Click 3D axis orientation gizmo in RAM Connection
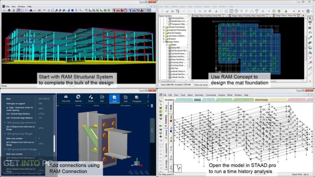 coord(137,162)
